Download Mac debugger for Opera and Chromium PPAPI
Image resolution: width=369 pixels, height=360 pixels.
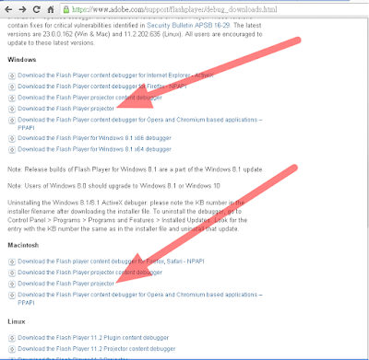coord(140,298)
